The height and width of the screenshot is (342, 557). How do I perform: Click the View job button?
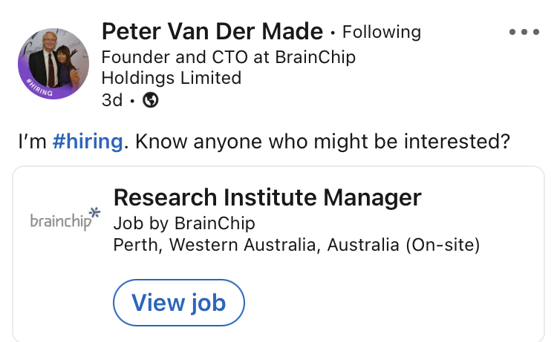[179, 303]
